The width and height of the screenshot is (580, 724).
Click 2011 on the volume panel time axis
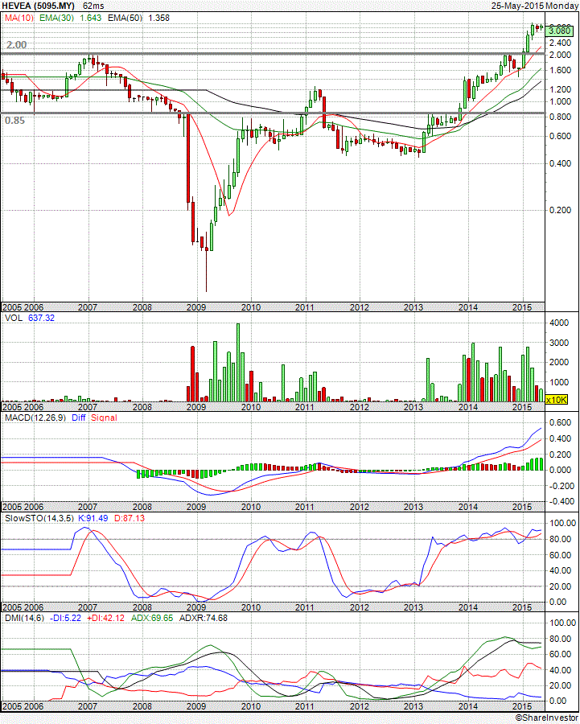pyautogui.click(x=305, y=407)
